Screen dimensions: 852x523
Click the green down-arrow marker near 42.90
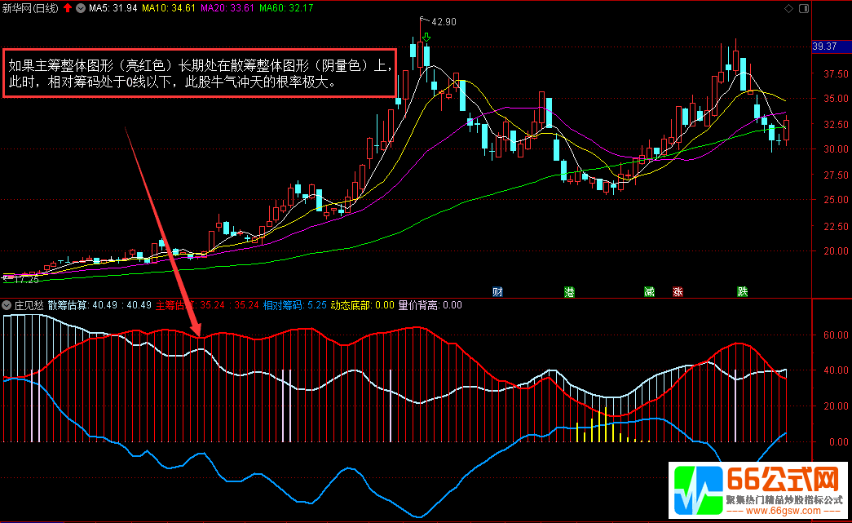[x=426, y=37]
